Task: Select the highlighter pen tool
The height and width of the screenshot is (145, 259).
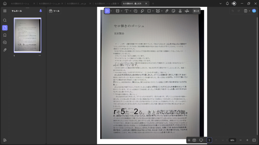Action: point(142,11)
